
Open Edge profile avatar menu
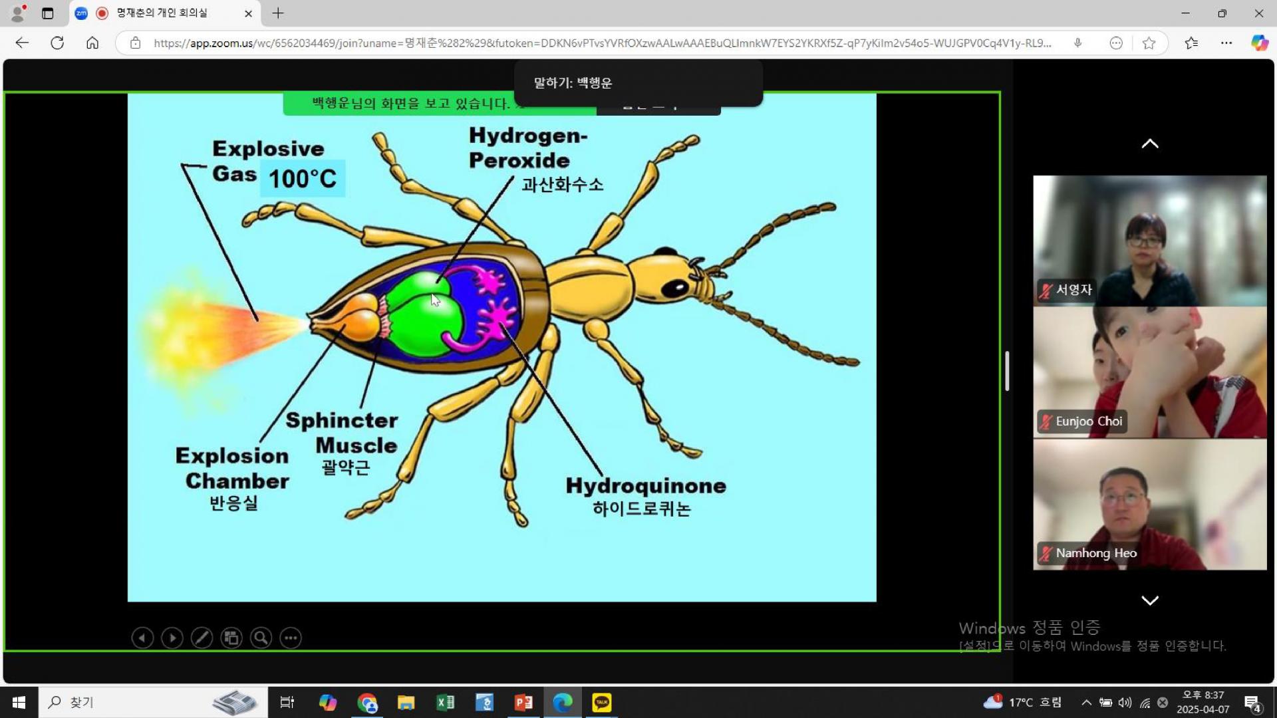point(19,13)
